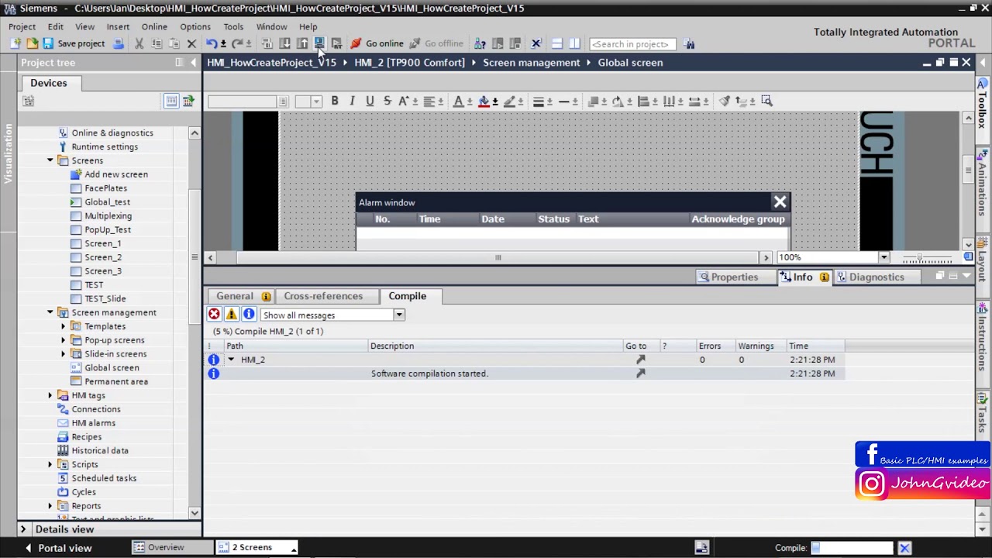Toggle details view in project tree
Image resolution: width=992 pixels, height=558 pixels.
coord(171,101)
